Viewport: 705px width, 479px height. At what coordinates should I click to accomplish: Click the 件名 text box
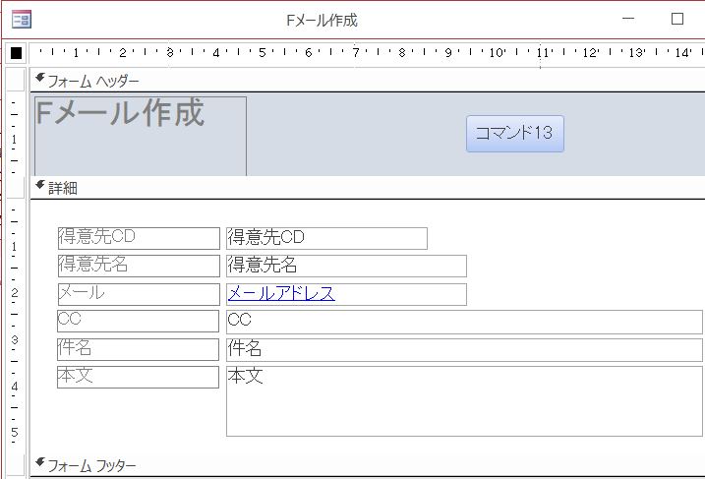pos(463,349)
